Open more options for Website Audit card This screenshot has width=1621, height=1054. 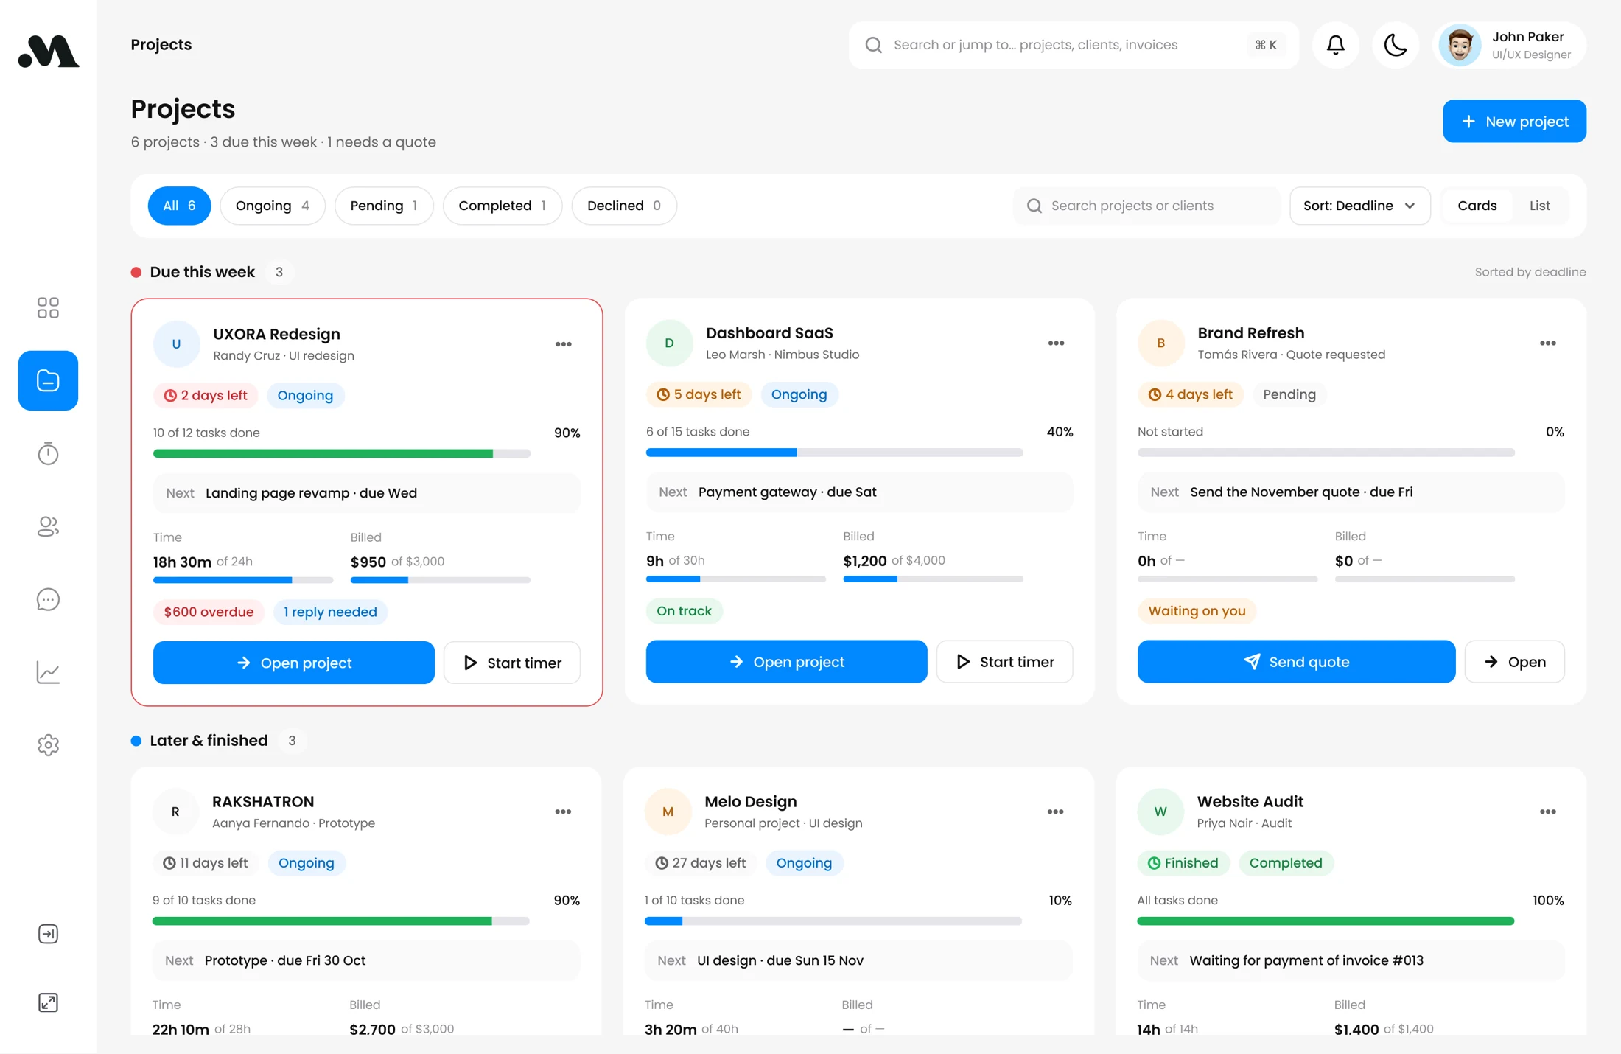pos(1548,812)
